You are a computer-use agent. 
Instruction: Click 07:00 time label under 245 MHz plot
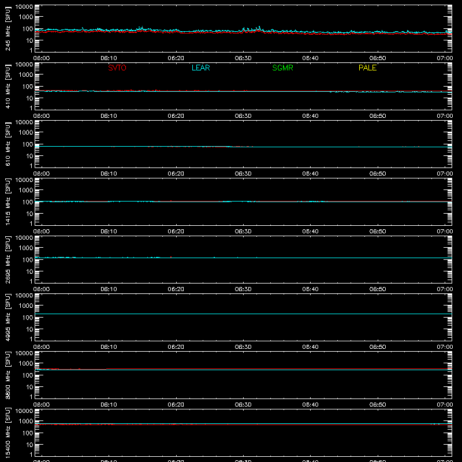pyautogui.click(x=445, y=58)
